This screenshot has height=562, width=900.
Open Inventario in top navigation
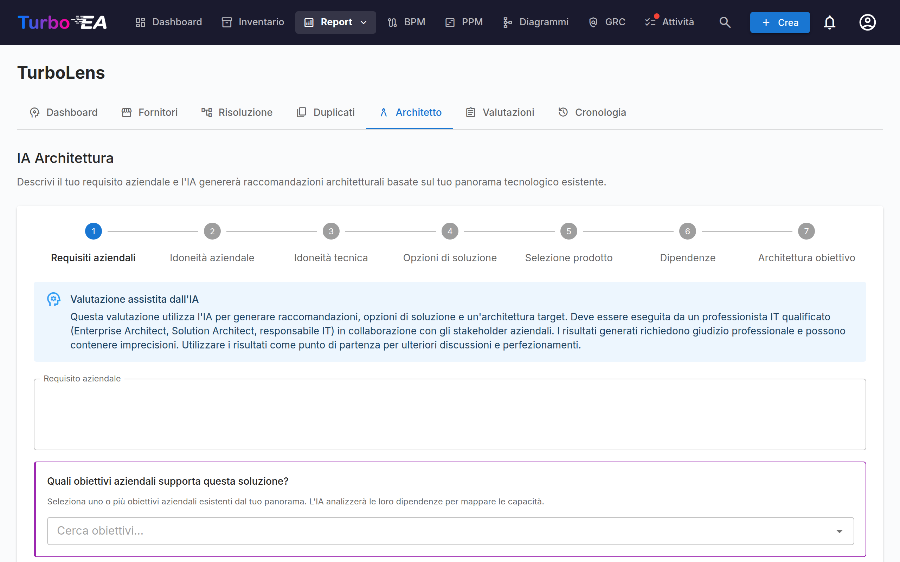(x=253, y=22)
